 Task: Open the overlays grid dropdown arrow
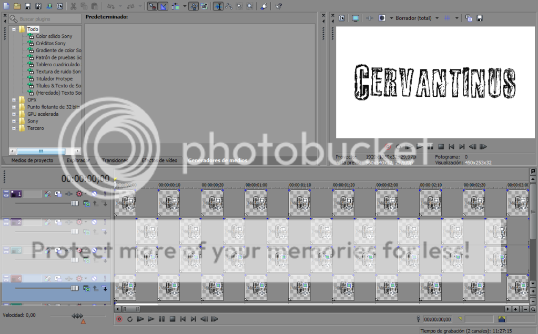coord(456,18)
